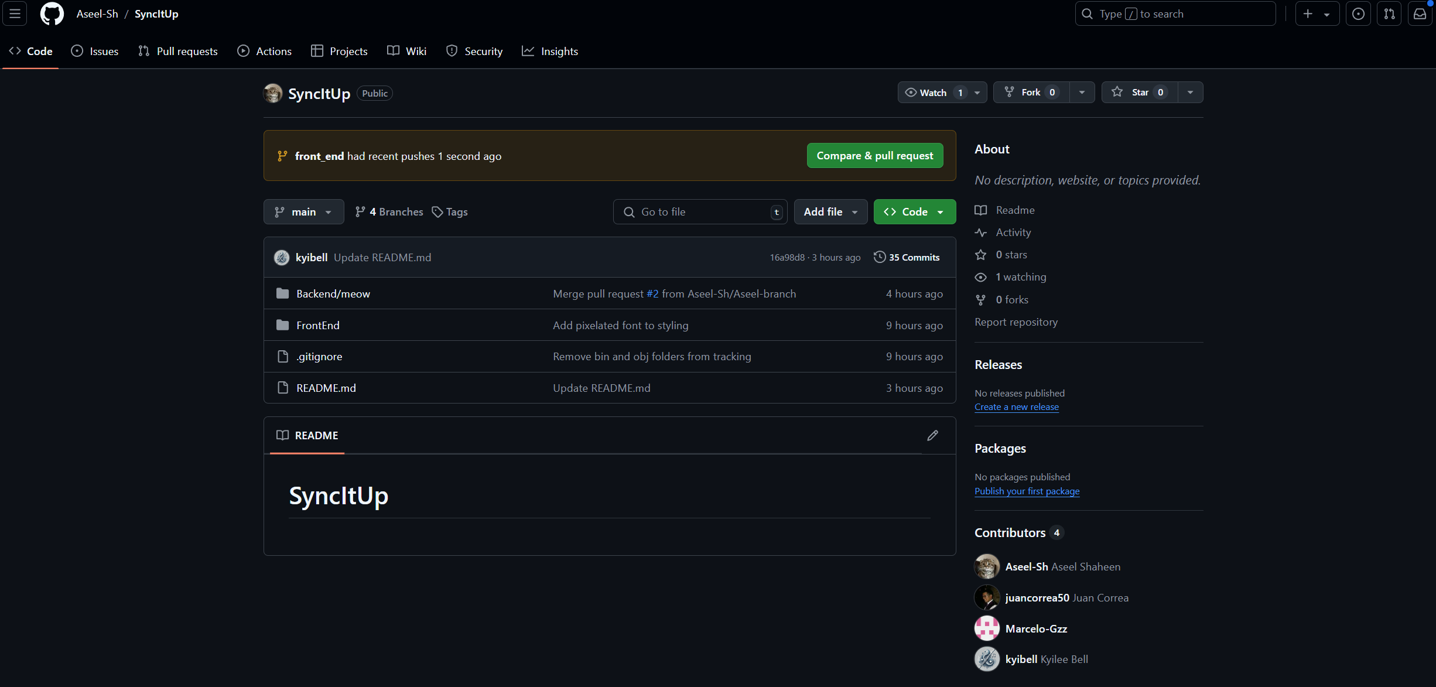
Task: Open the Fork options dropdown arrow
Action: (1082, 93)
